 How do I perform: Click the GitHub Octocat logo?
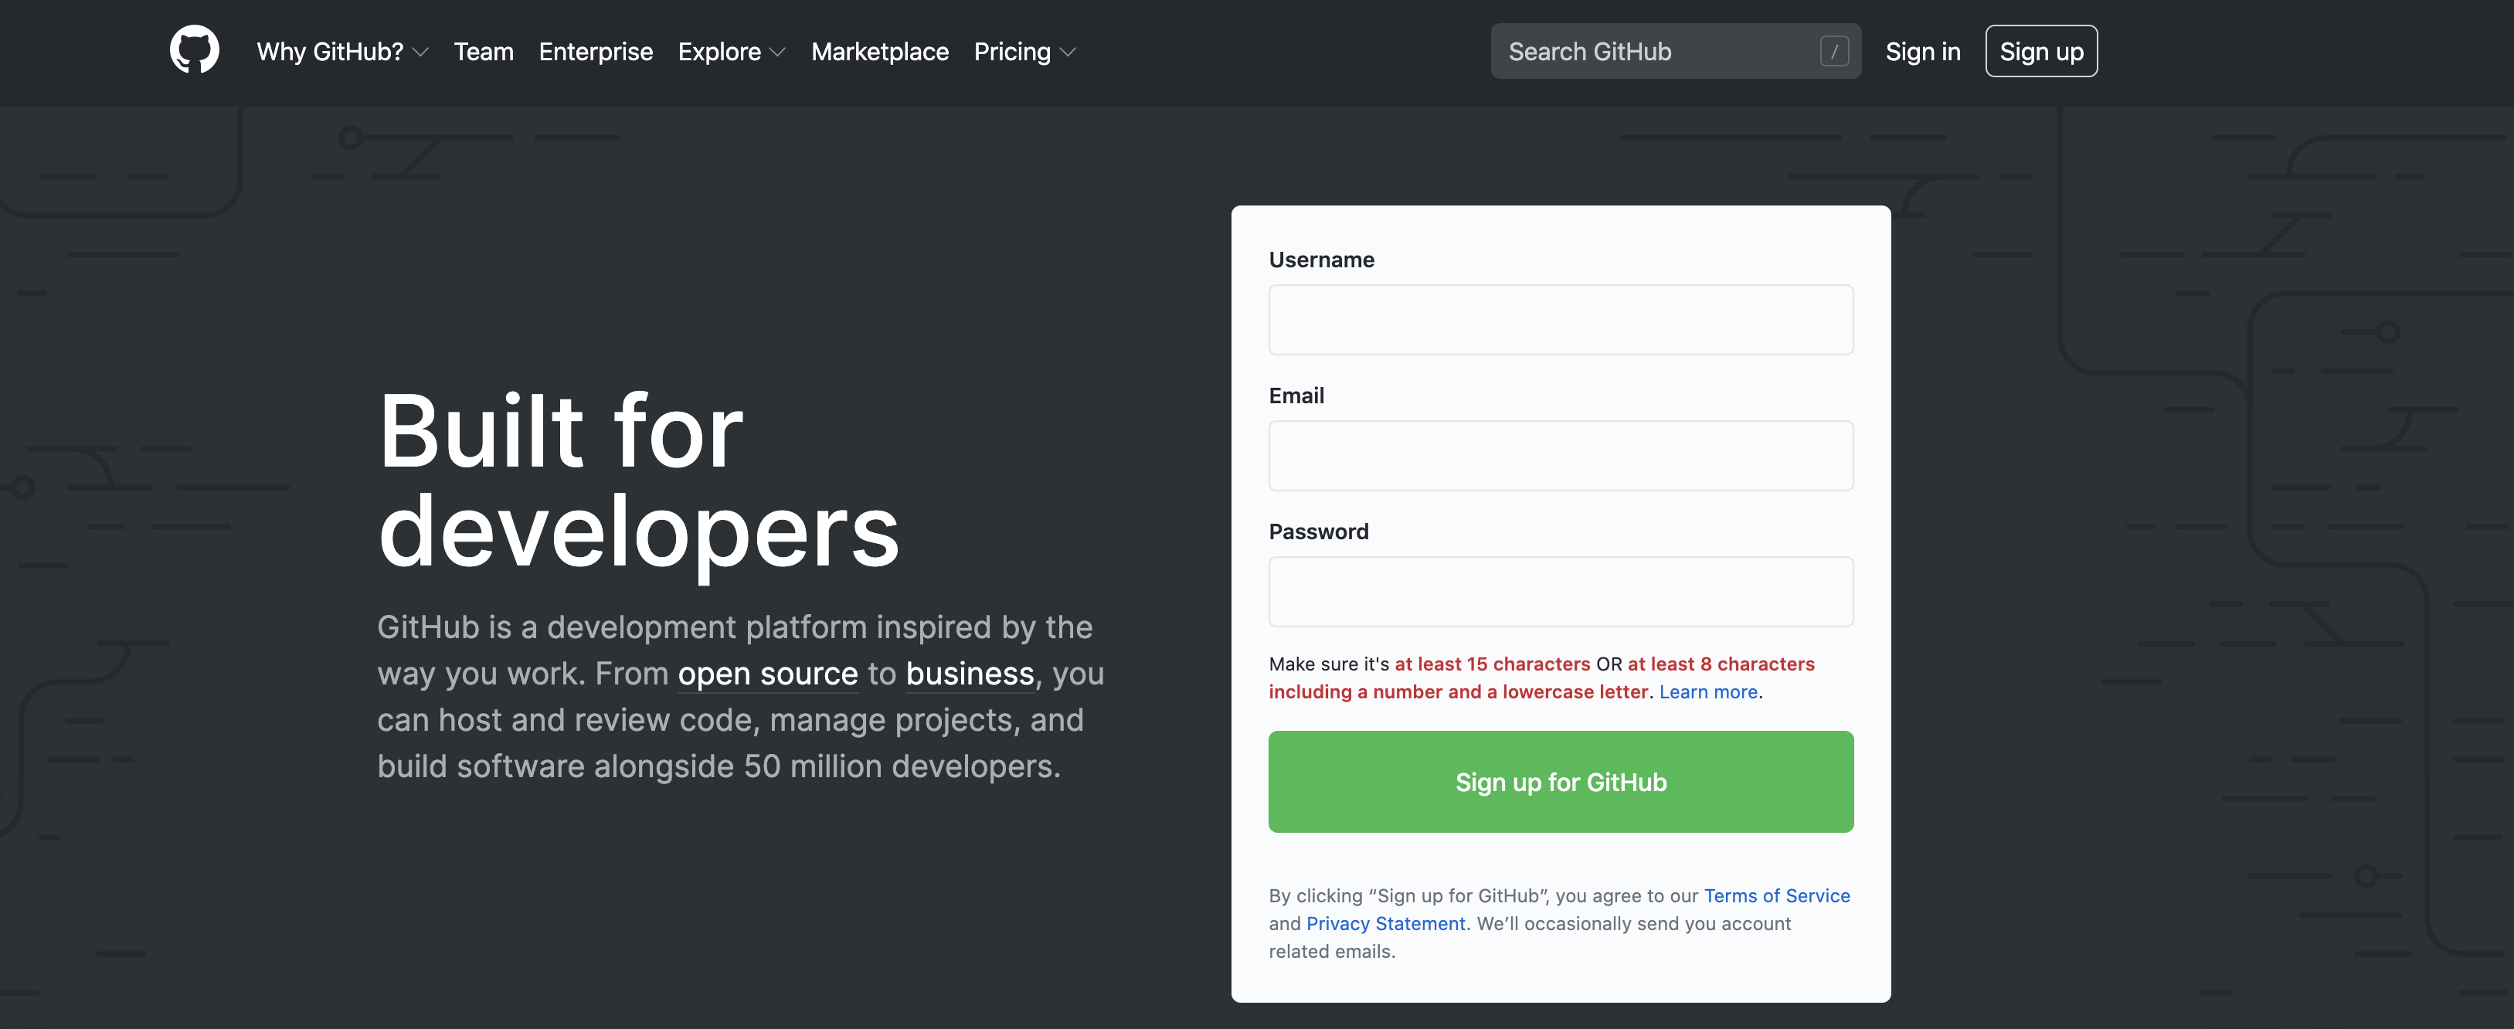(x=194, y=49)
